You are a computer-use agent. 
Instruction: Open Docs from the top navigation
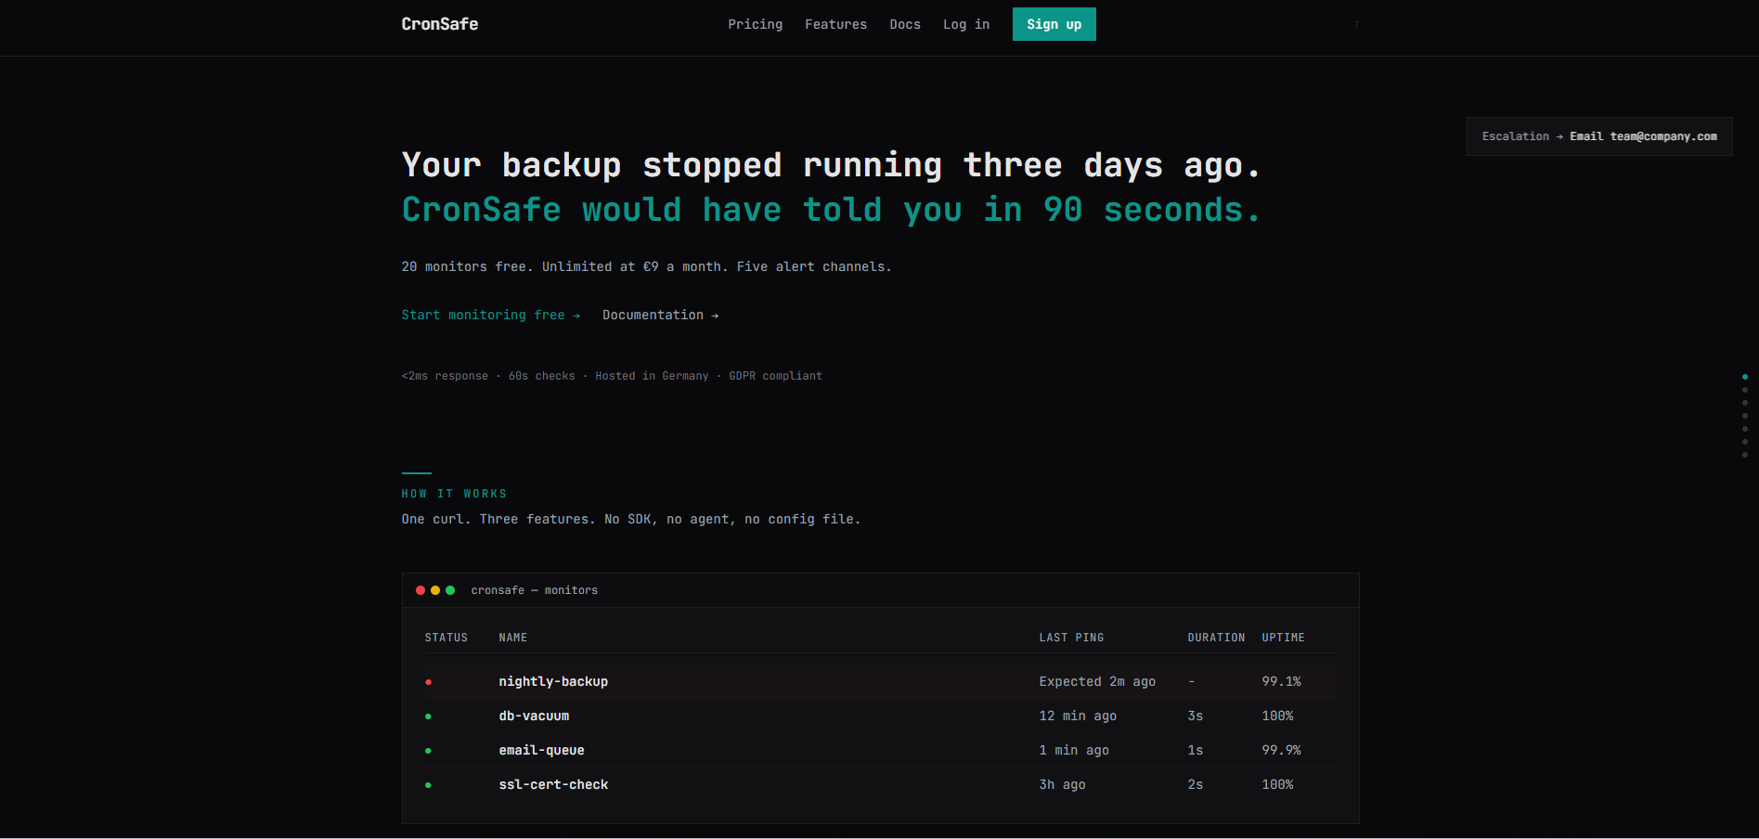point(904,24)
